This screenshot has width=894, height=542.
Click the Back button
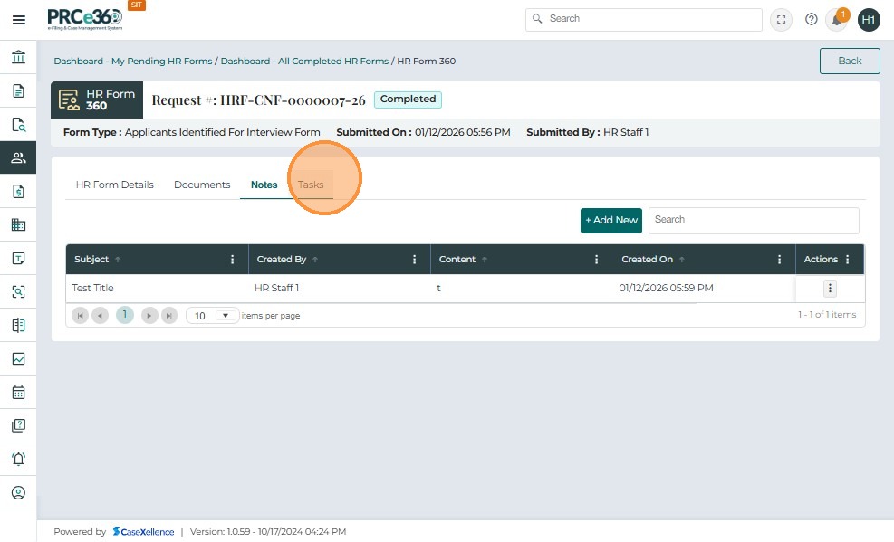coord(850,61)
